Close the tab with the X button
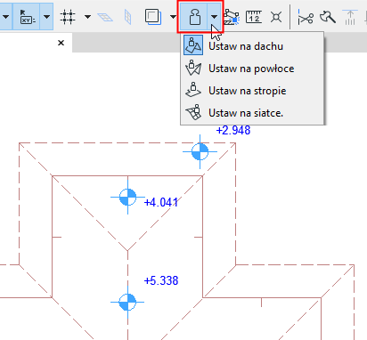367x340 pixels. point(61,43)
